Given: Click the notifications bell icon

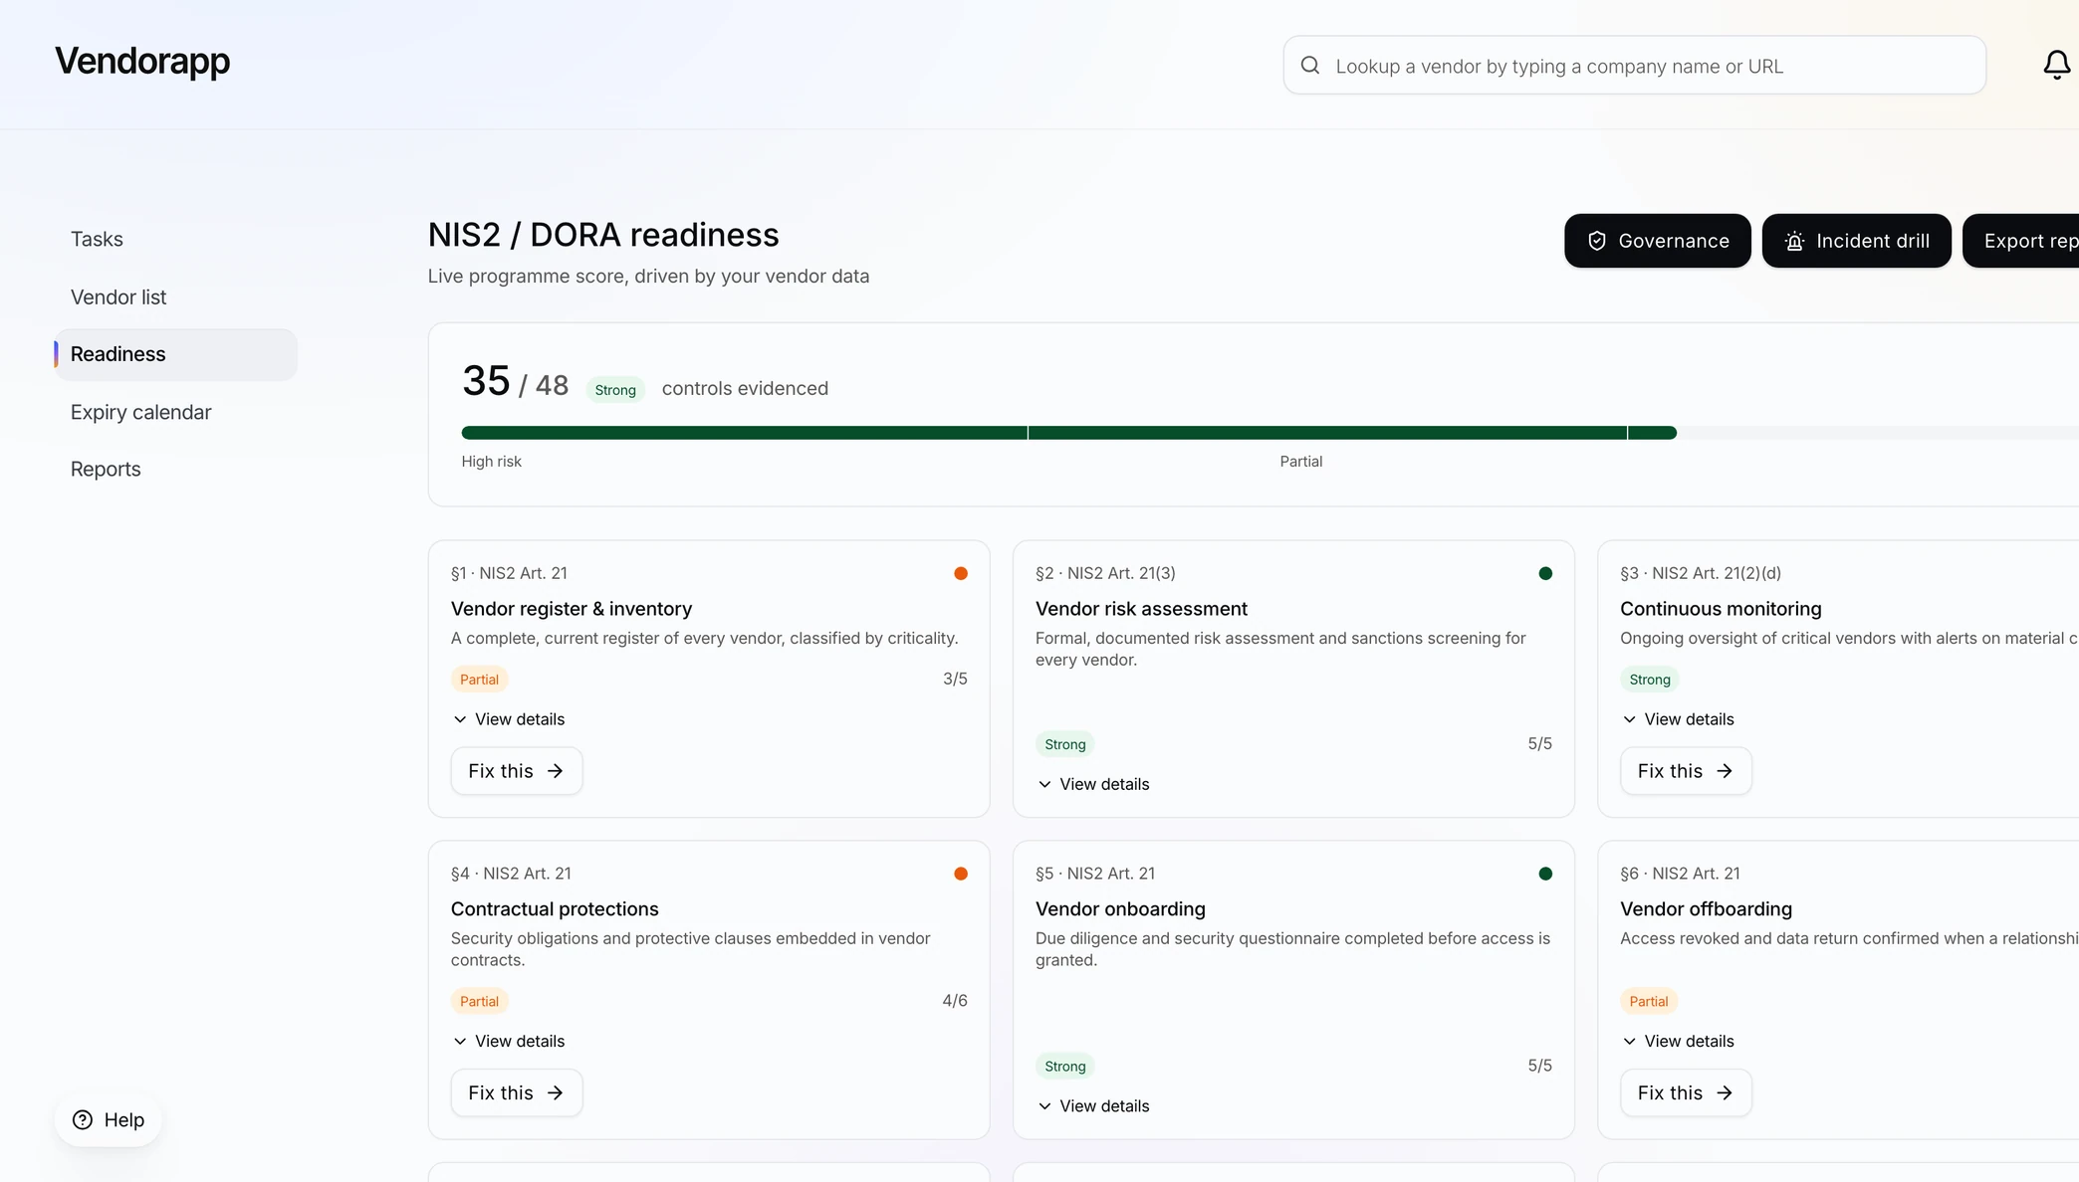Looking at the screenshot, I should pos(2056,66).
